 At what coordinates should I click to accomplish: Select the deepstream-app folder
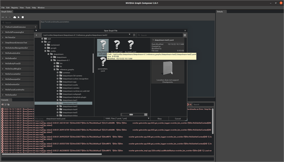tap(70, 82)
